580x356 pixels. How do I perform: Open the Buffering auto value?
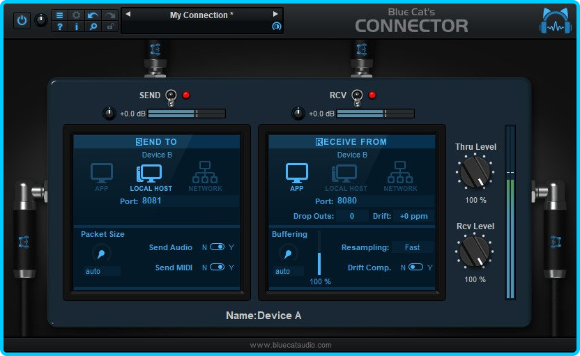click(x=289, y=271)
